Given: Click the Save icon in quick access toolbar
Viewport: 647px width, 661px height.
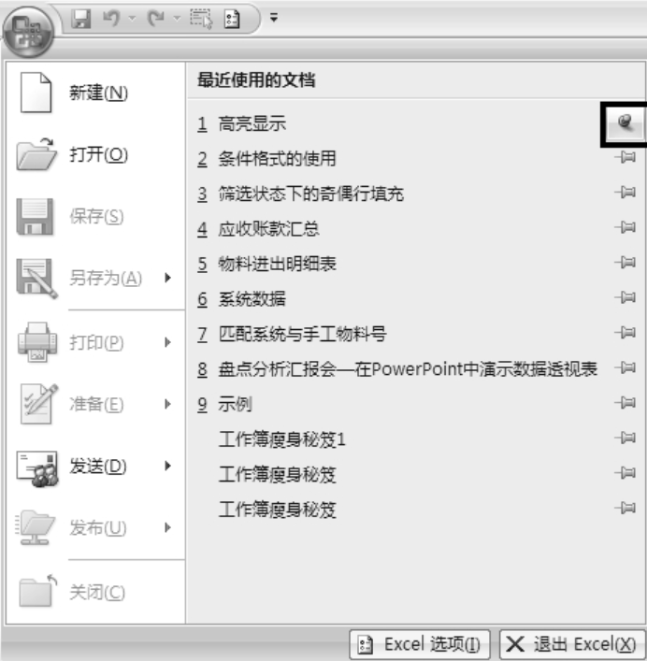Looking at the screenshot, I should point(81,19).
